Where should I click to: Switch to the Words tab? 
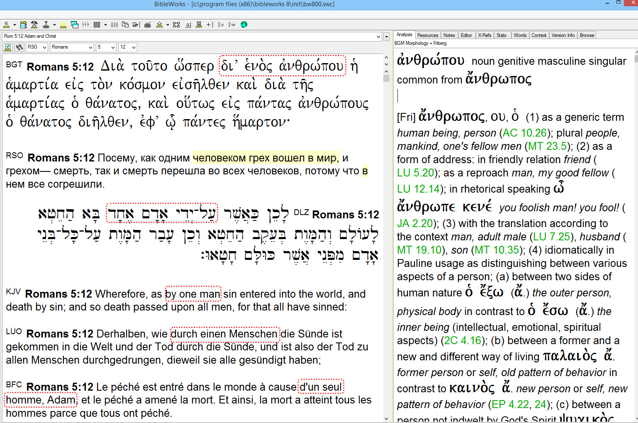[x=520, y=35]
